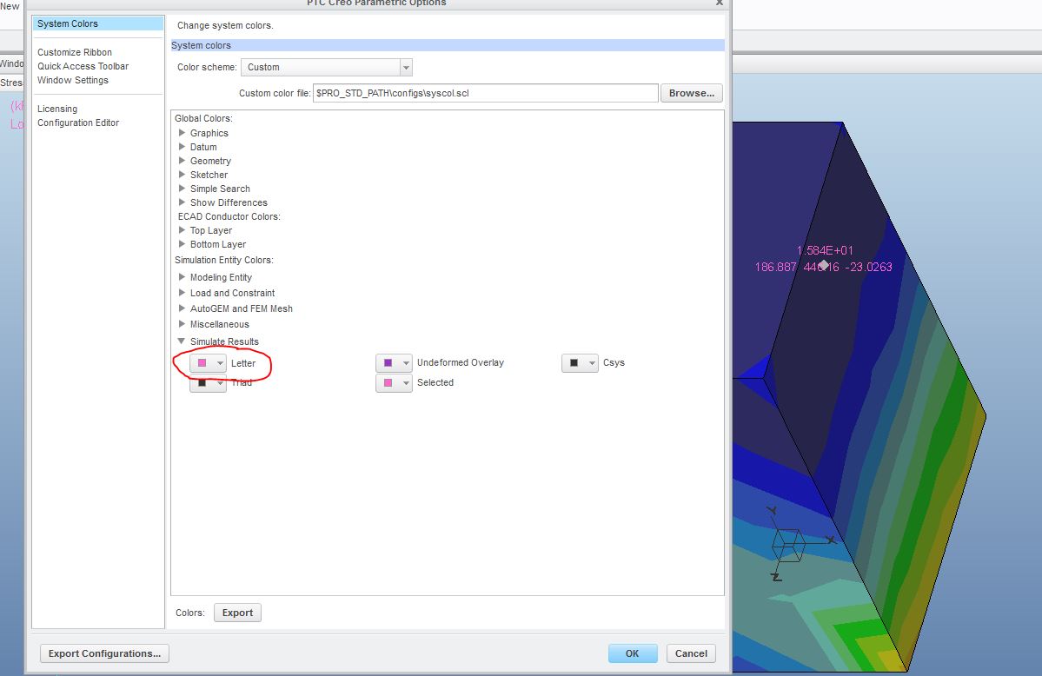Viewport: 1042px width, 676px height.
Task: Click the 'Global Colors:' label
Action: 203,118
